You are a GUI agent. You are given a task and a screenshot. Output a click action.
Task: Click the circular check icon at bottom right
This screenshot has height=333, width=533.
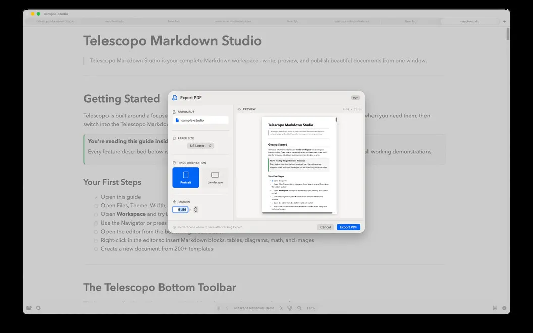point(504,308)
